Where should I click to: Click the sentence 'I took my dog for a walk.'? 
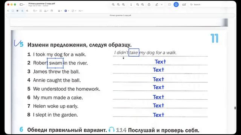(59, 54)
